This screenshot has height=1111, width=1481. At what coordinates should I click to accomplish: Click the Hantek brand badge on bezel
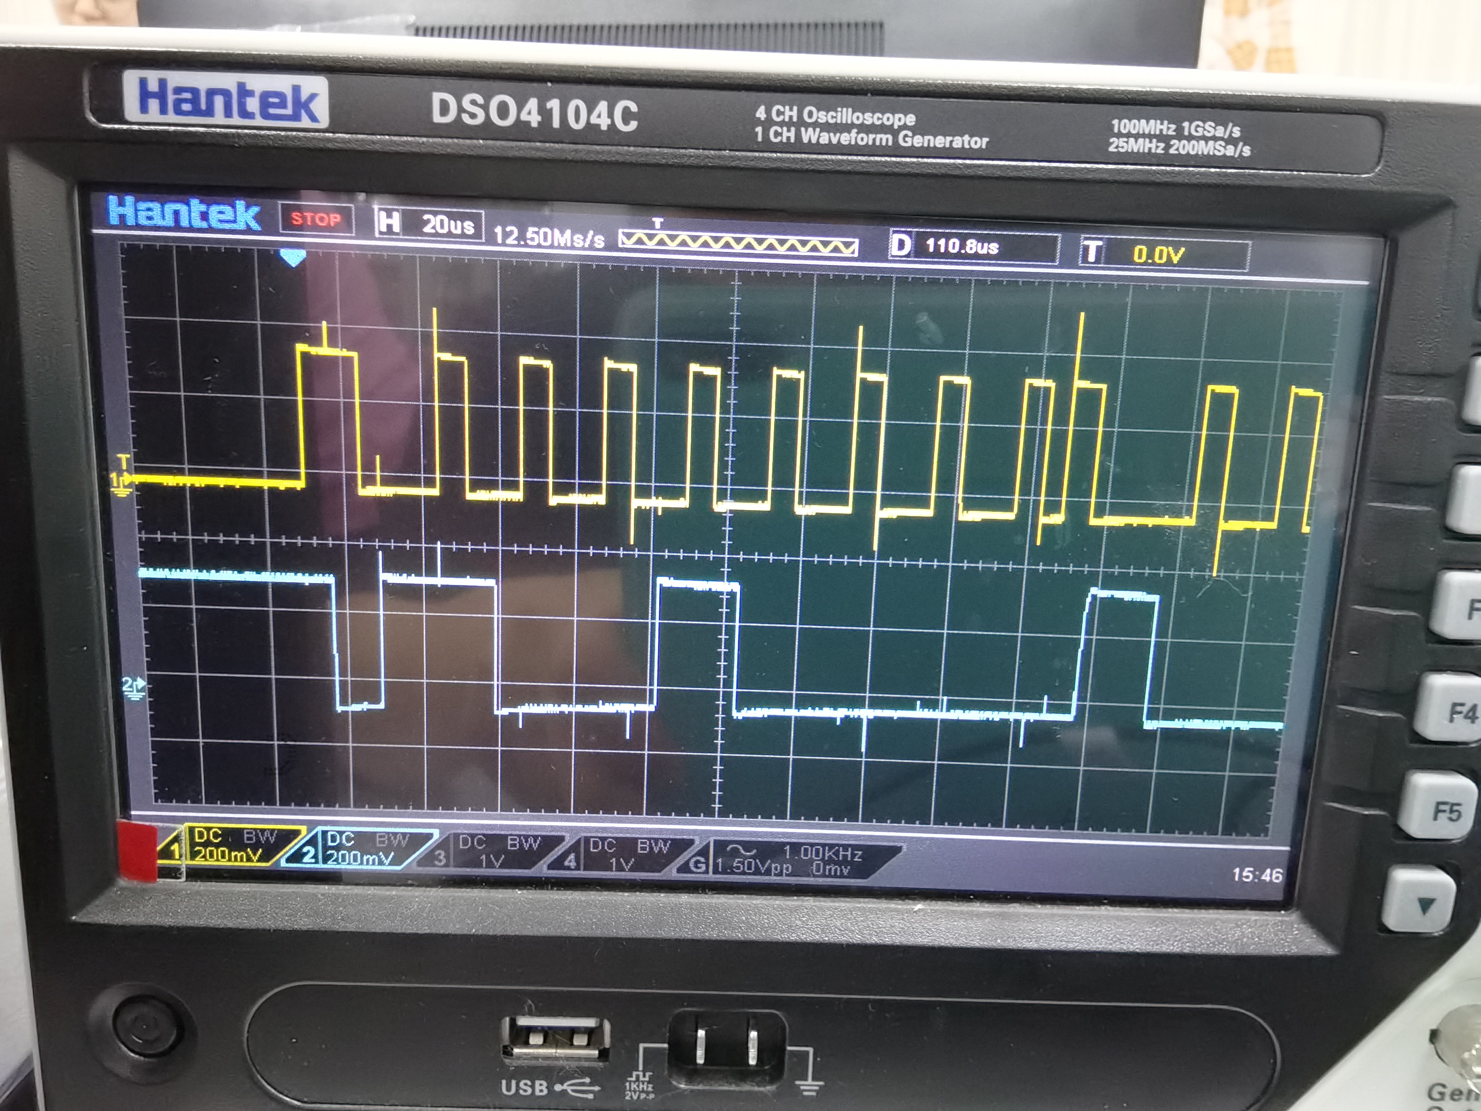tap(226, 100)
